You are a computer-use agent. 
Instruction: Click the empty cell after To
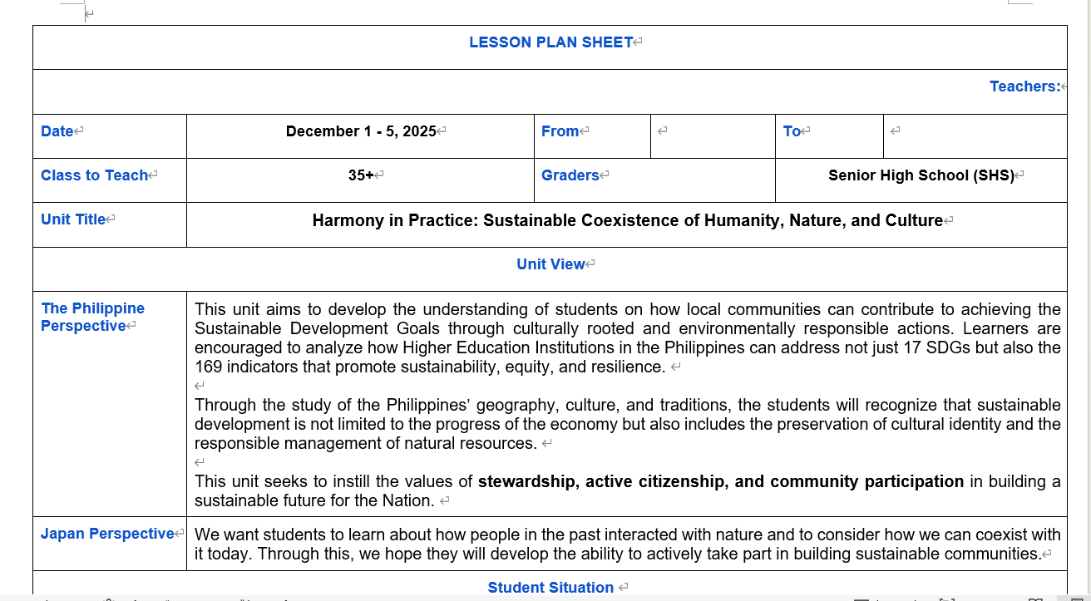pyautogui.click(x=975, y=131)
